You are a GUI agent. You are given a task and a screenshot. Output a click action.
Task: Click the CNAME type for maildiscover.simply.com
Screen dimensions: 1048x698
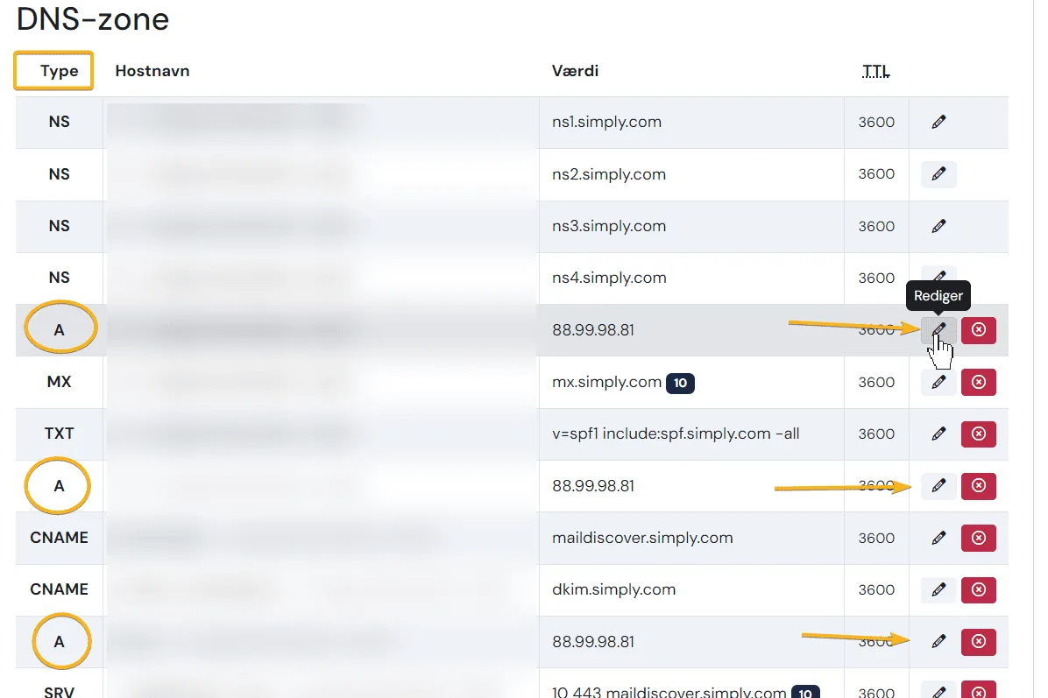point(59,538)
